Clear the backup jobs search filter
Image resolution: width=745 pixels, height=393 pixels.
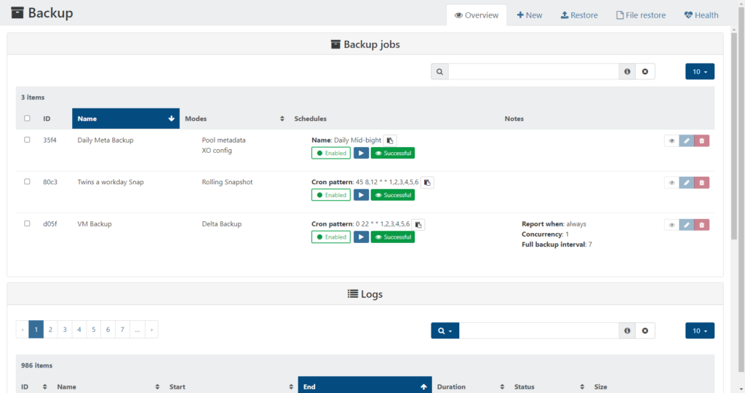coord(645,71)
